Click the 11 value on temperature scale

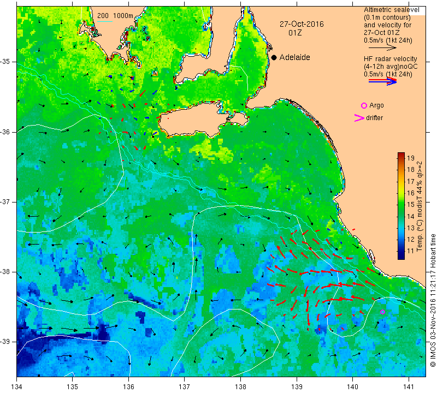click(411, 251)
